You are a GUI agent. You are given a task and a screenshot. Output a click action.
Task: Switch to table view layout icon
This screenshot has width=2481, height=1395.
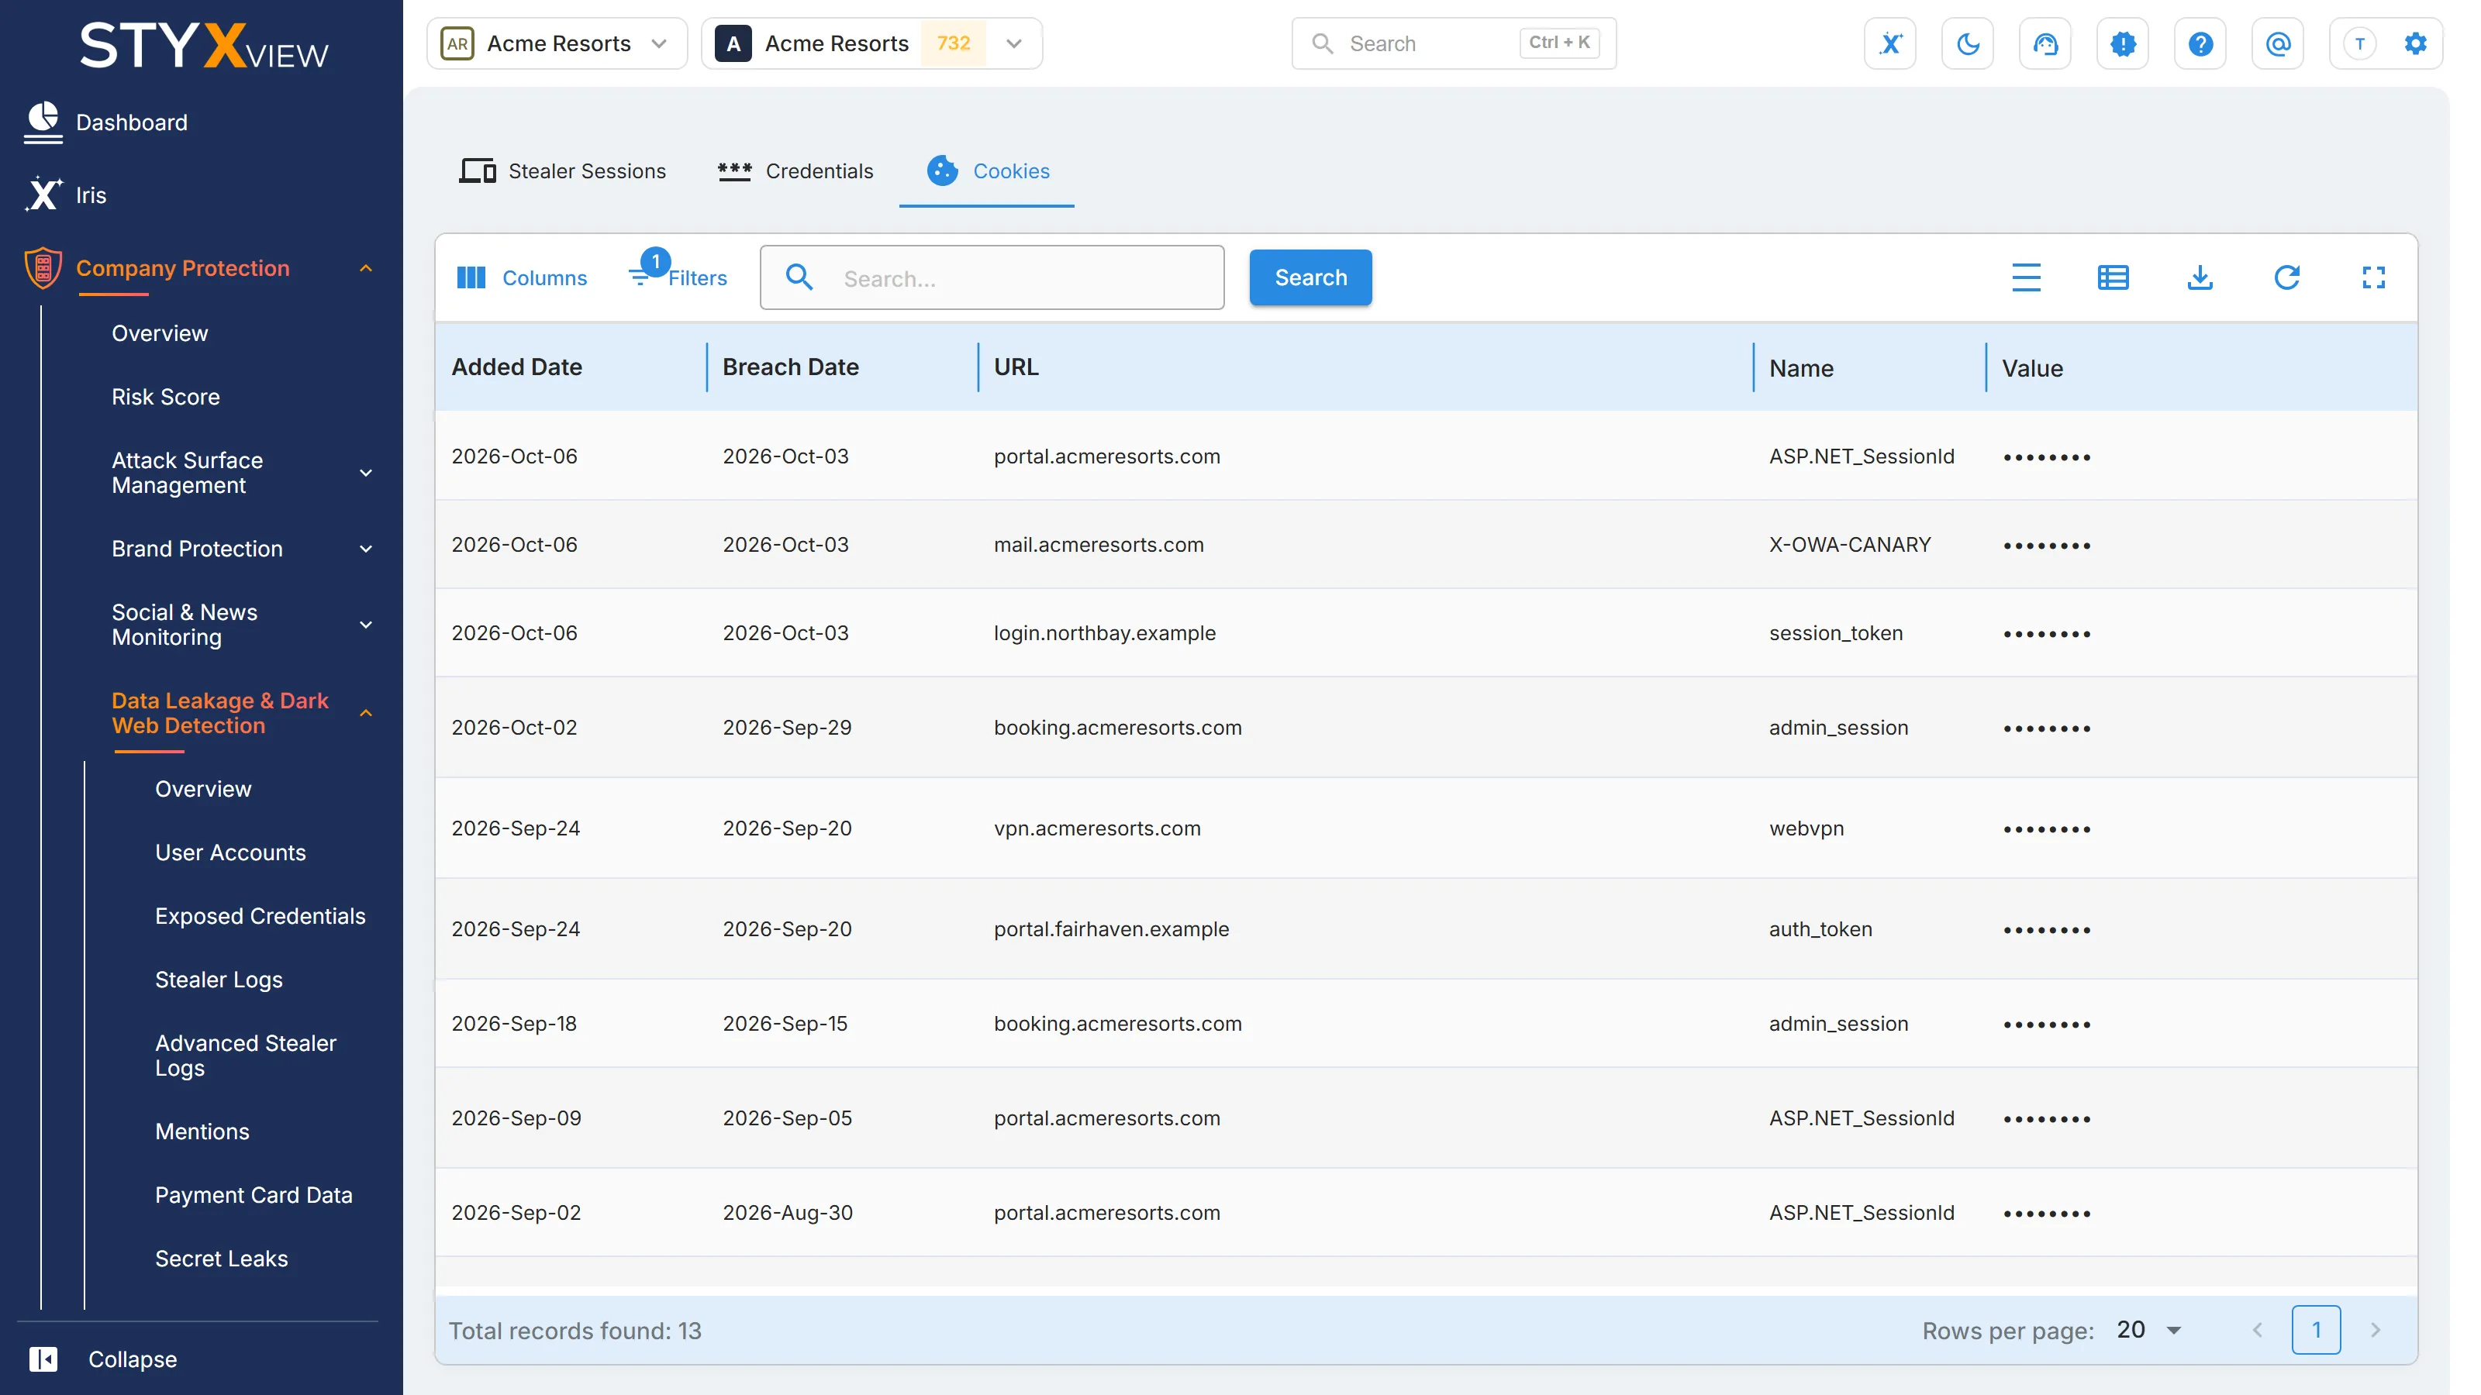(2113, 277)
